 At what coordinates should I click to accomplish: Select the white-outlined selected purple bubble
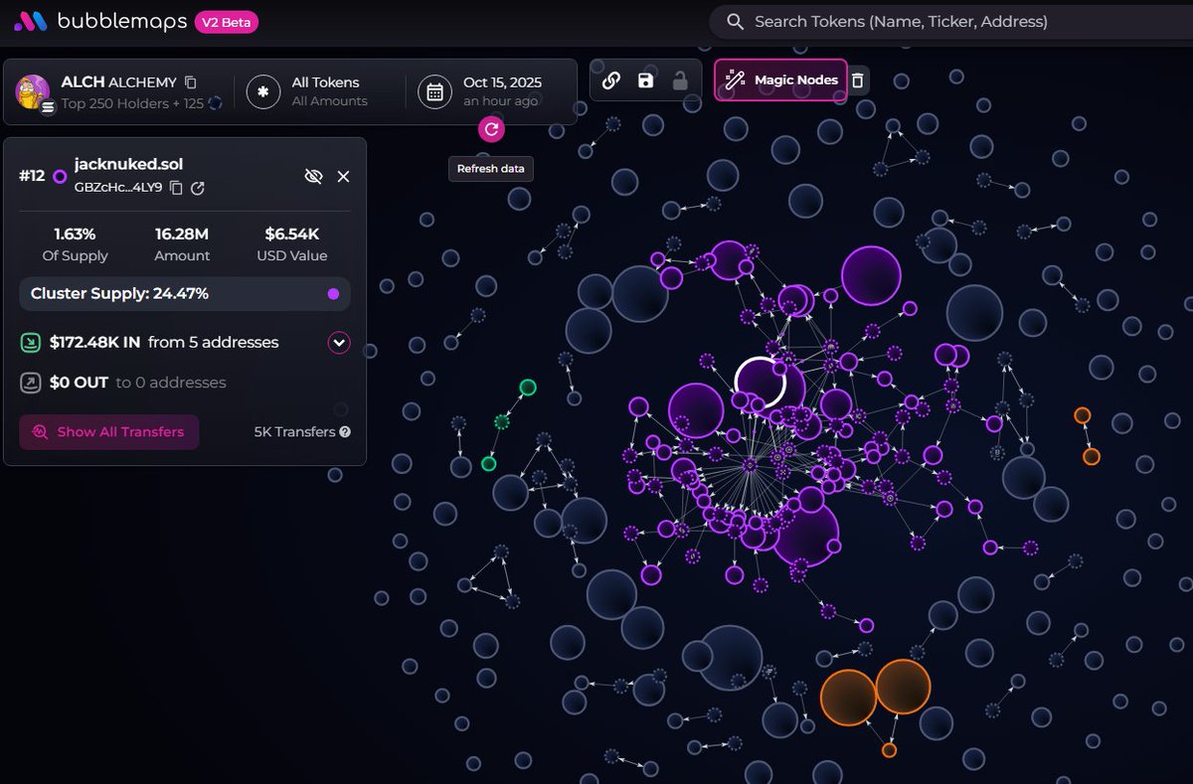(761, 383)
